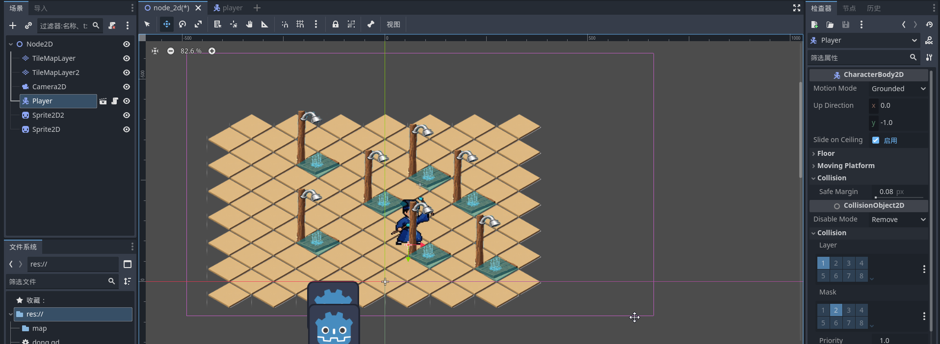Lock the selected node

tap(336, 24)
